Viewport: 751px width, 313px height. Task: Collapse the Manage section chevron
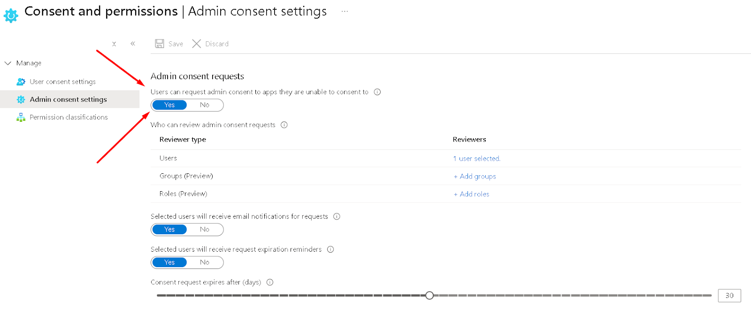pyautogui.click(x=8, y=63)
